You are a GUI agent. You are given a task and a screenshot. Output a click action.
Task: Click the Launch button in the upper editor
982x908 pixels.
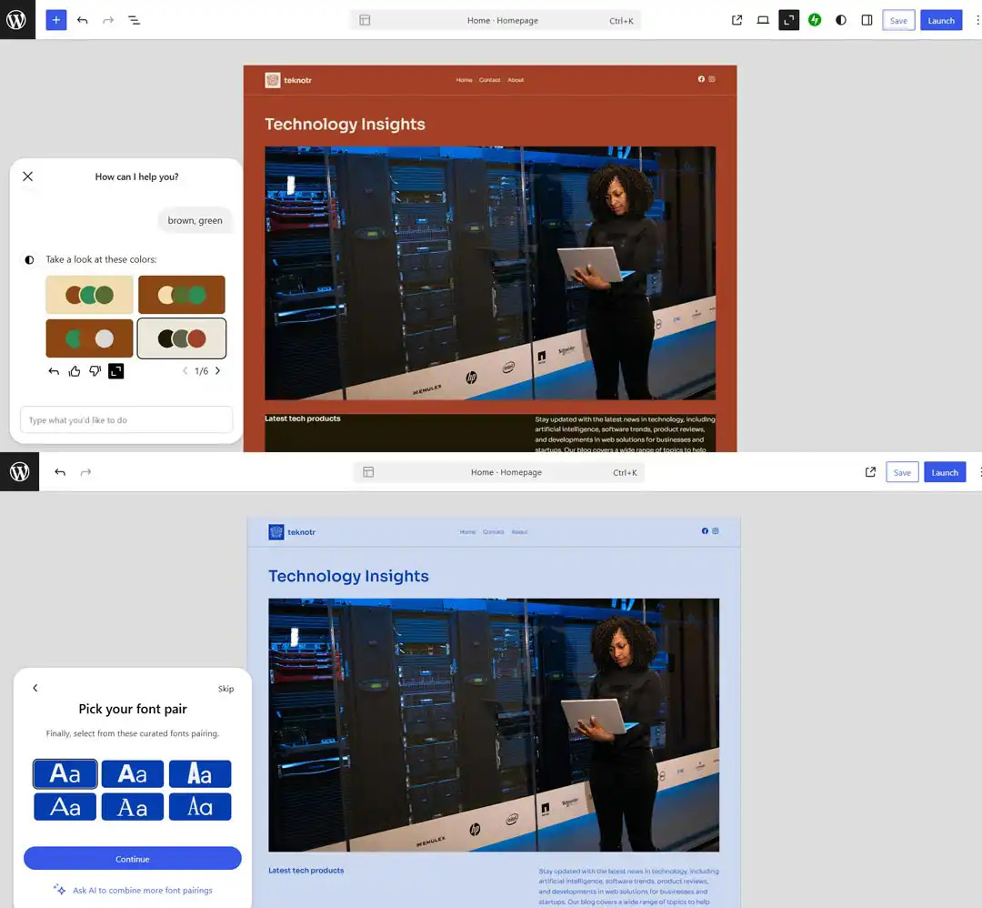[x=941, y=20]
